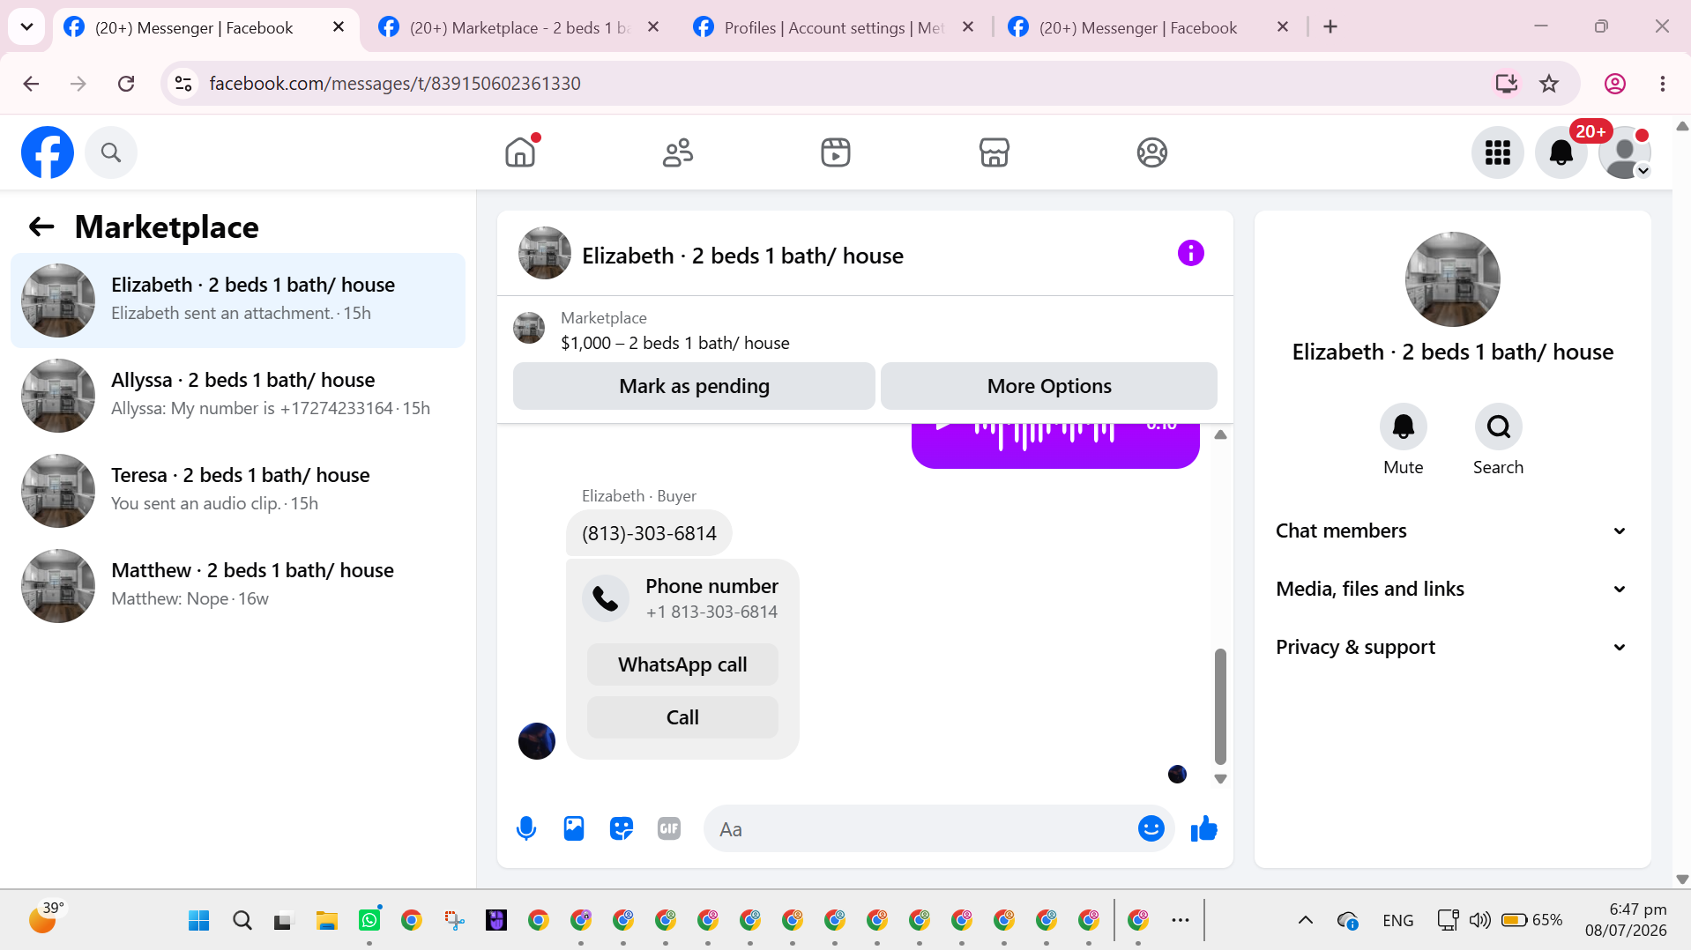
Task: Open Chrome profile icon
Action: [1615, 84]
